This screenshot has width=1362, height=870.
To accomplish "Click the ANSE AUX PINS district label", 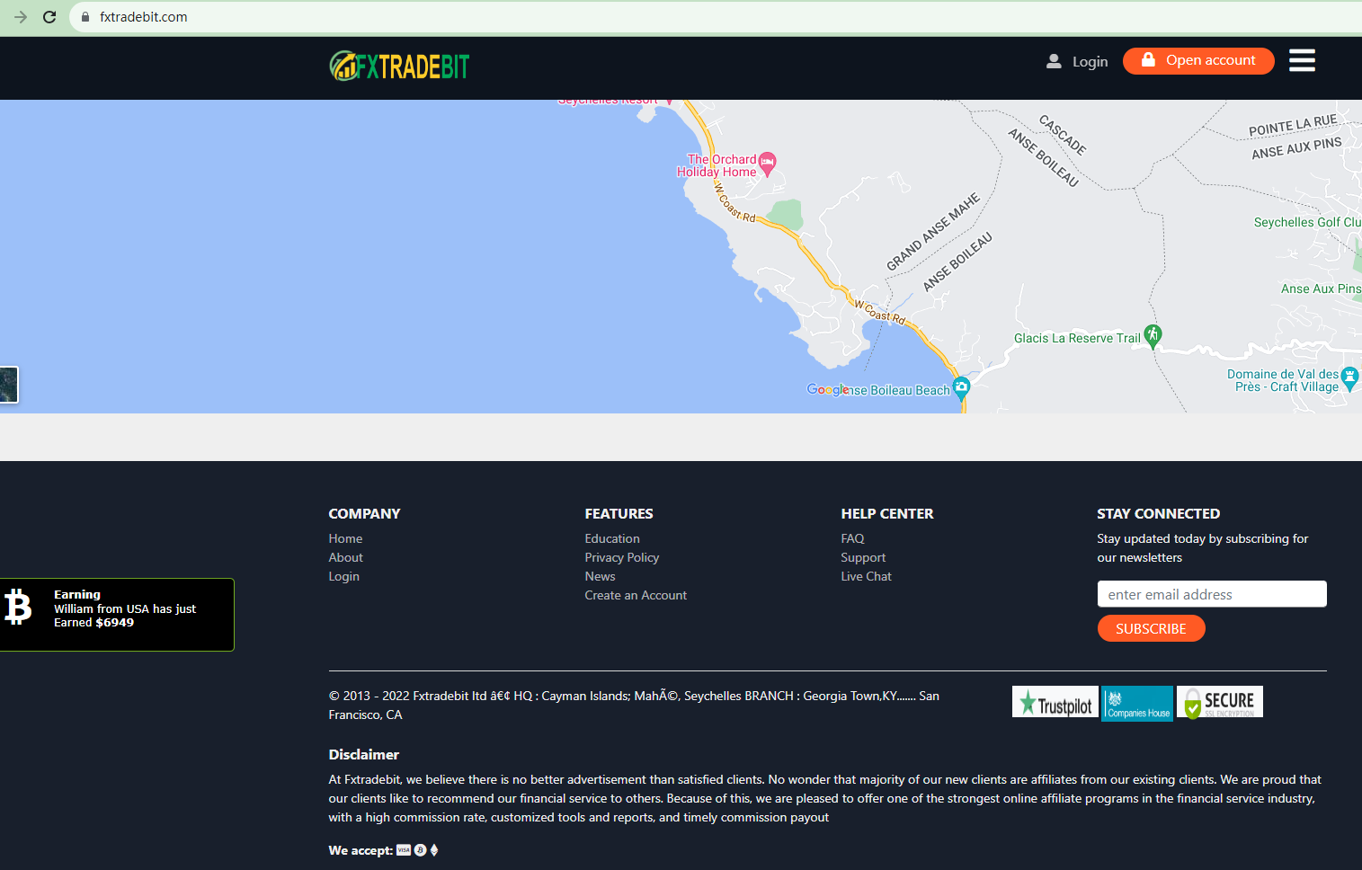I will point(1296,148).
